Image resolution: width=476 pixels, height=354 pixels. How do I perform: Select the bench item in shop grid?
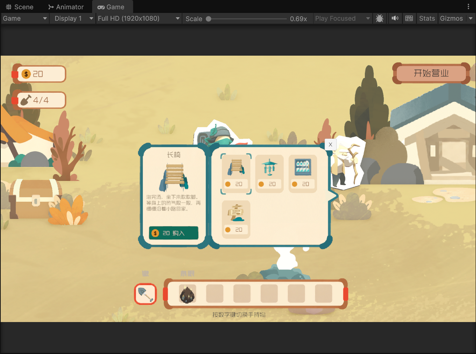pyautogui.click(x=236, y=173)
